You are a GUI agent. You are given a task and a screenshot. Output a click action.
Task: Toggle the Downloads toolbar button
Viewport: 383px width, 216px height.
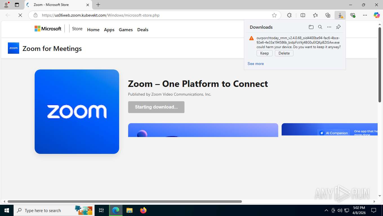pos(340,15)
